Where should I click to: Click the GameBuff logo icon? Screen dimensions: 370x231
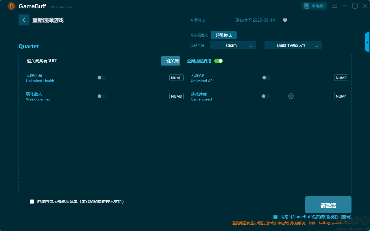tap(12, 6)
